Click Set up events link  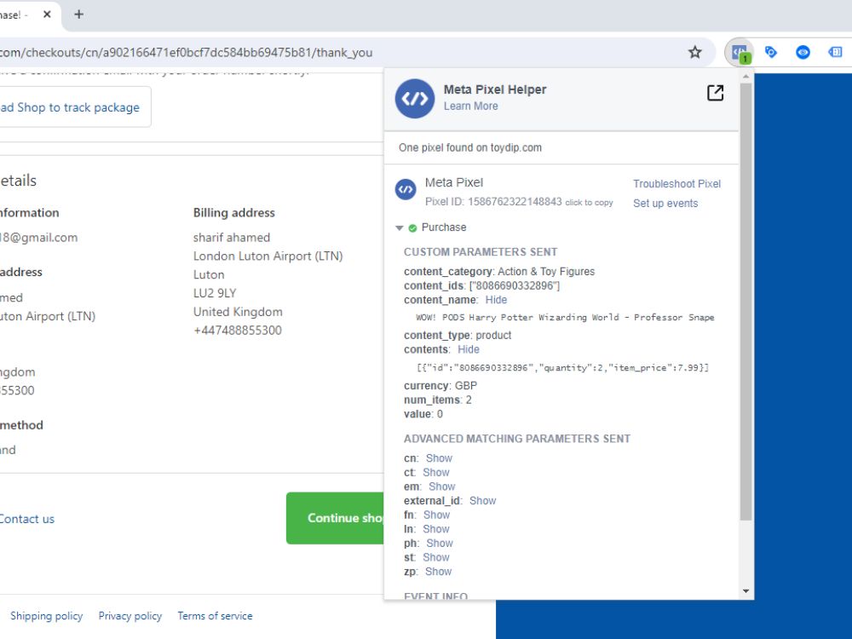pos(665,204)
